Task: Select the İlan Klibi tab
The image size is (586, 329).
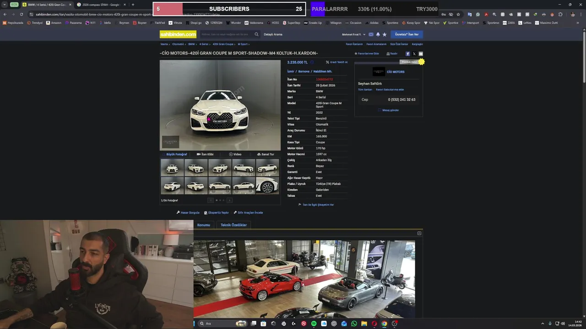Action: [205, 154]
